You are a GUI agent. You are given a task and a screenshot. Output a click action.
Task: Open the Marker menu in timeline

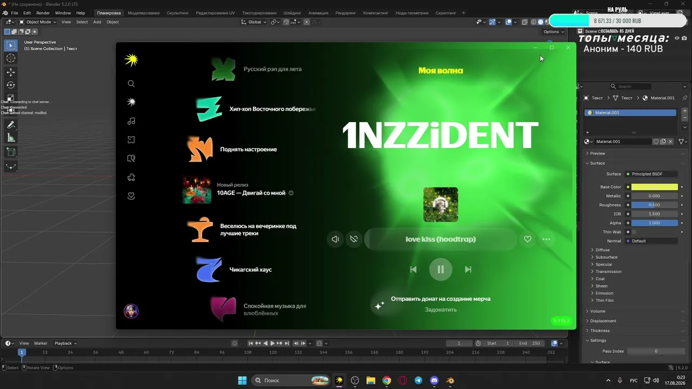(x=41, y=343)
